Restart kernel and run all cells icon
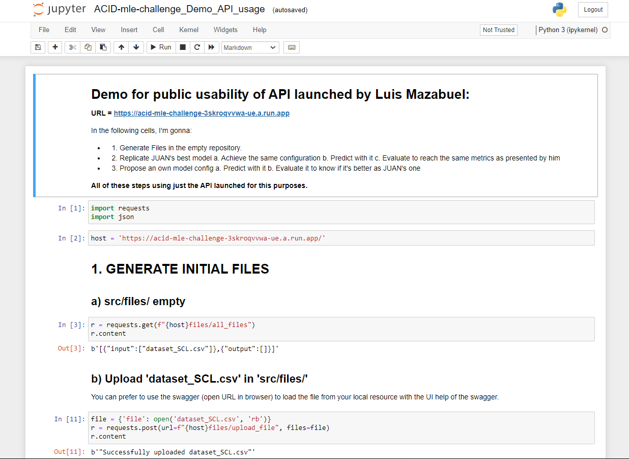Image resolution: width=629 pixels, height=459 pixels. pos(211,47)
